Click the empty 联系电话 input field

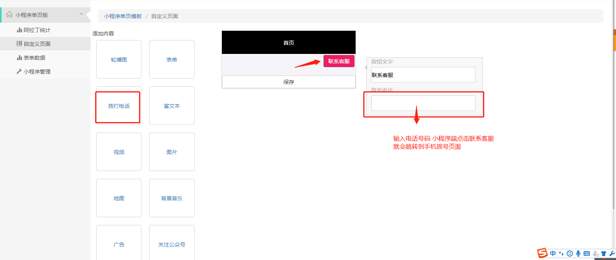[423, 103]
